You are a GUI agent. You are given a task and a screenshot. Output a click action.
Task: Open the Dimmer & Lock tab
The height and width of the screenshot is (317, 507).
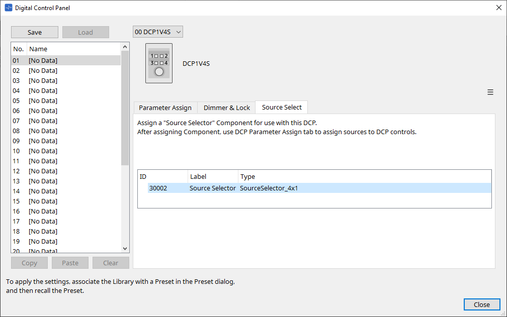pyautogui.click(x=226, y=107)
